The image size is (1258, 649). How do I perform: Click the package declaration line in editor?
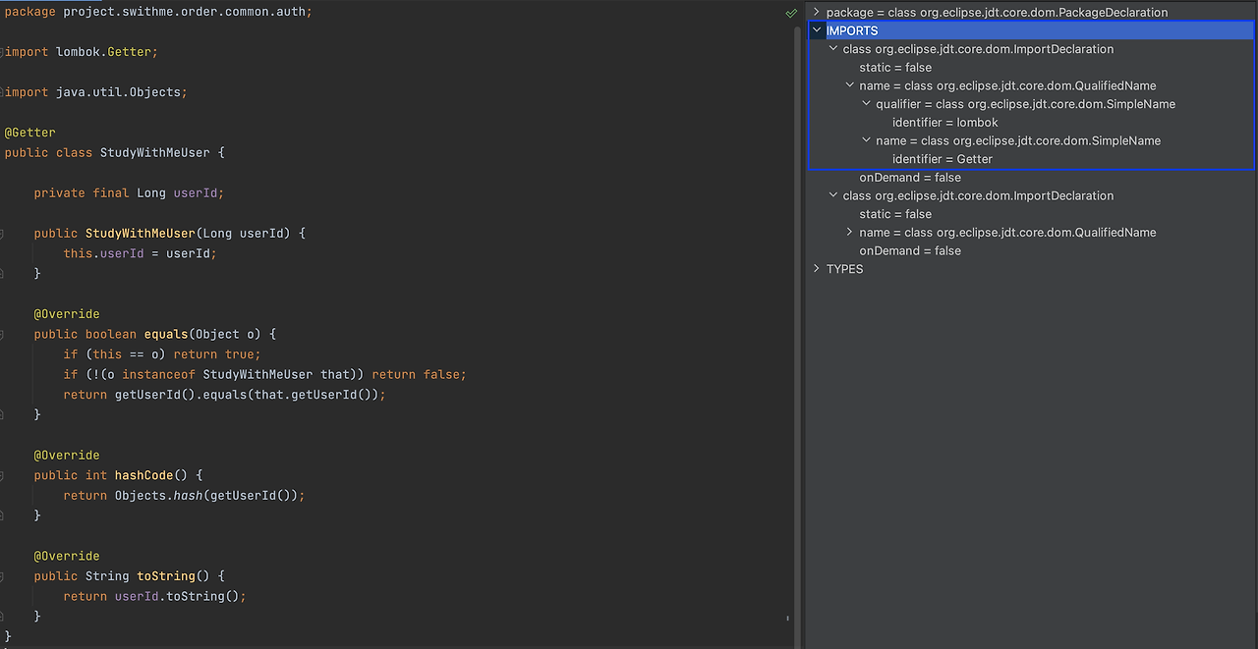click(157, 12)
